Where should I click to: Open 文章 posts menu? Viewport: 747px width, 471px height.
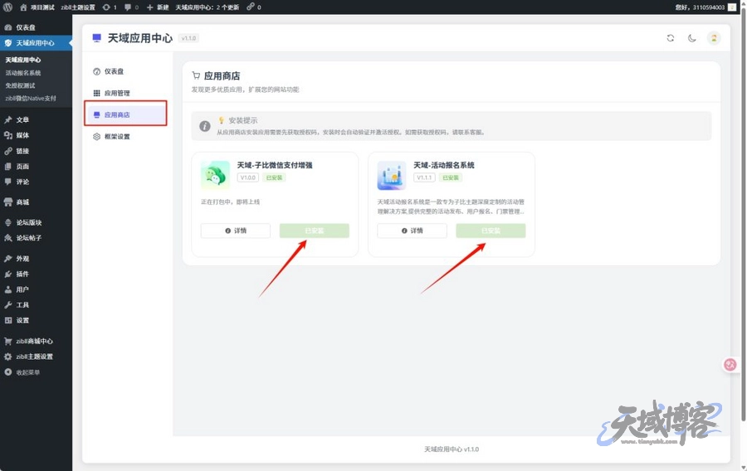tap(36, 120)
